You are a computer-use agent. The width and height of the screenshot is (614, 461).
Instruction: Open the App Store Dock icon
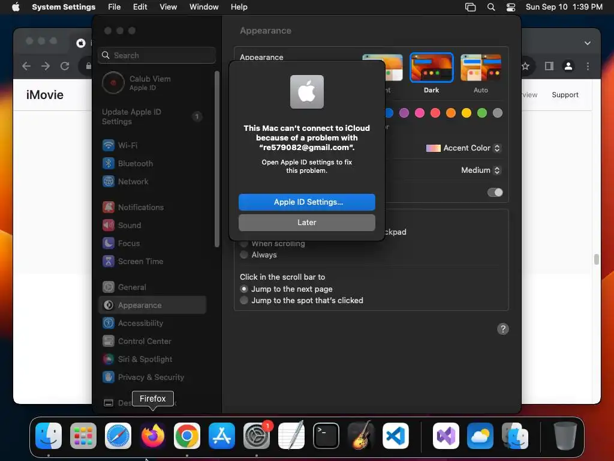coord(222,436)
